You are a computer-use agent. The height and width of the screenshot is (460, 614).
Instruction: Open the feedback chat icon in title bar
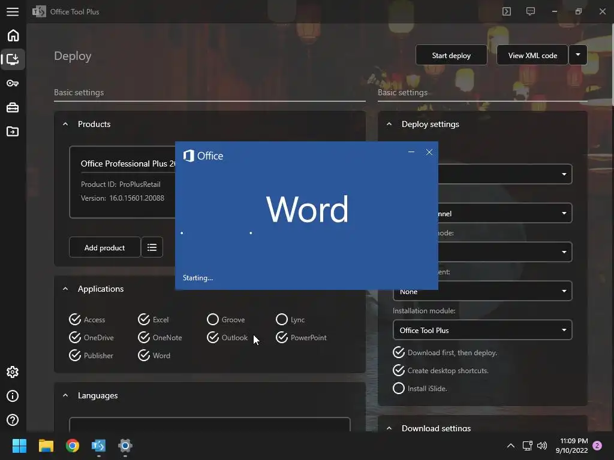point(531,11)
